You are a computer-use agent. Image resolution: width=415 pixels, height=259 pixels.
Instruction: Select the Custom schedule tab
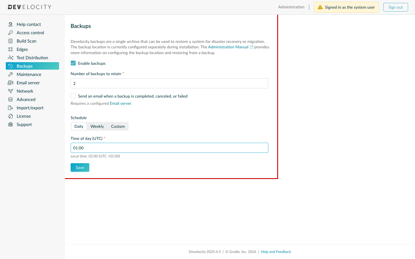(x=118, y=126)
